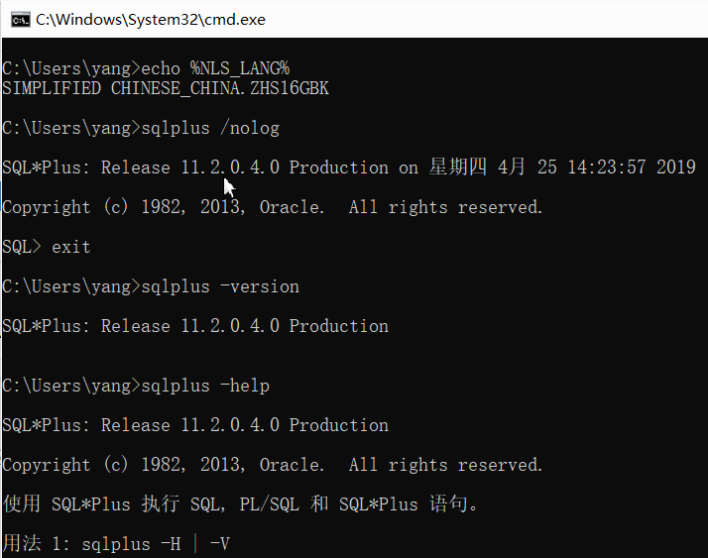Click the Release line under sqlplus -version
This screenshot has width=708, height=558.
[x=195, y=326]
